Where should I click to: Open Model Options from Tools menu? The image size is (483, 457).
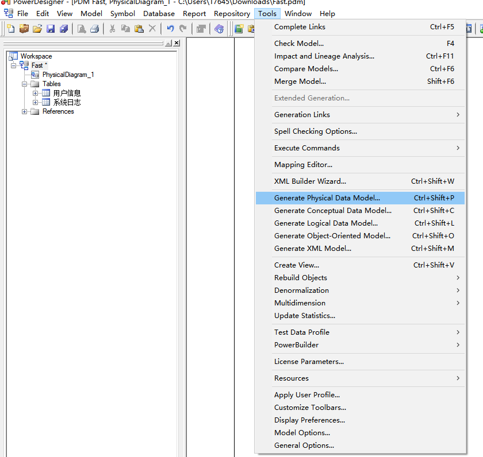click(x=360, y=433)
